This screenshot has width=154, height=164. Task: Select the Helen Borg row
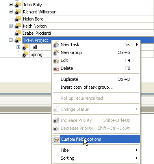(x=88, y=19)
